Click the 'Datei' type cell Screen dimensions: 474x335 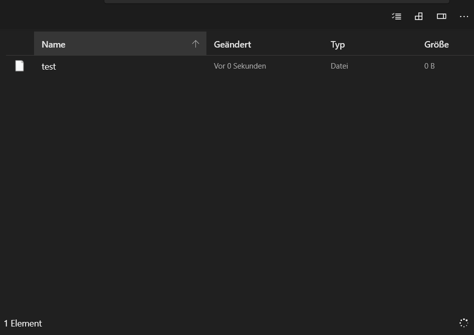click(x=339, y=66)
